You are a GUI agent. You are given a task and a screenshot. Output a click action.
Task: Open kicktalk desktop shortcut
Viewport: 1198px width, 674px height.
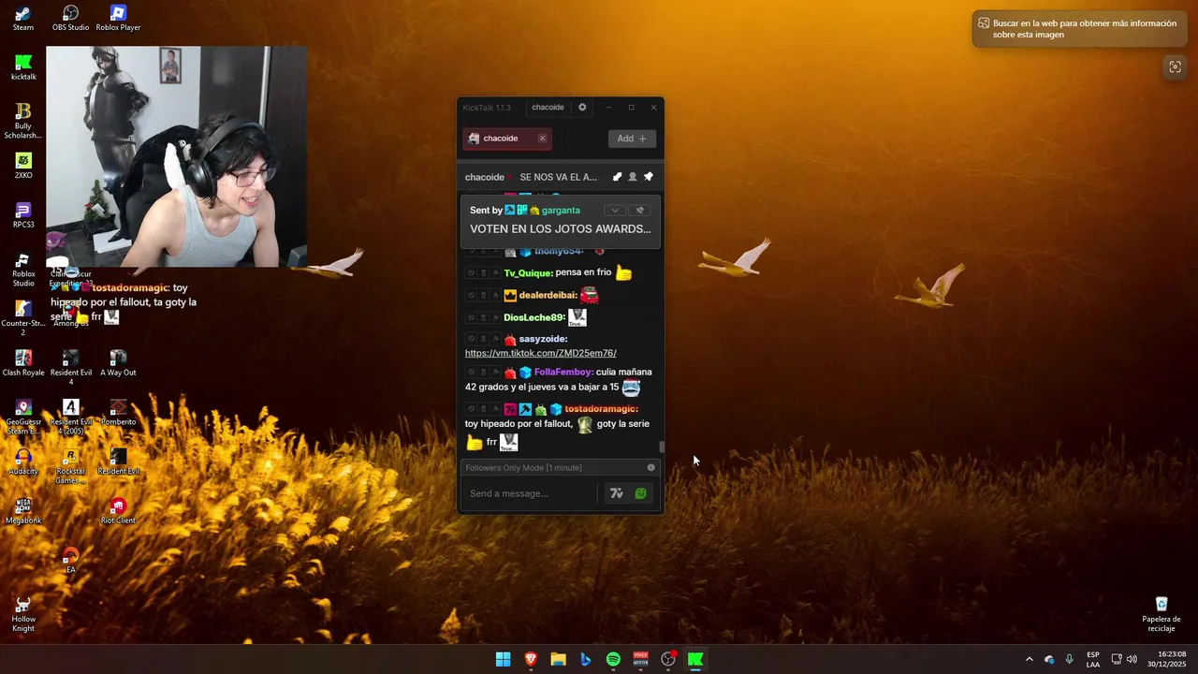(23, 67)
